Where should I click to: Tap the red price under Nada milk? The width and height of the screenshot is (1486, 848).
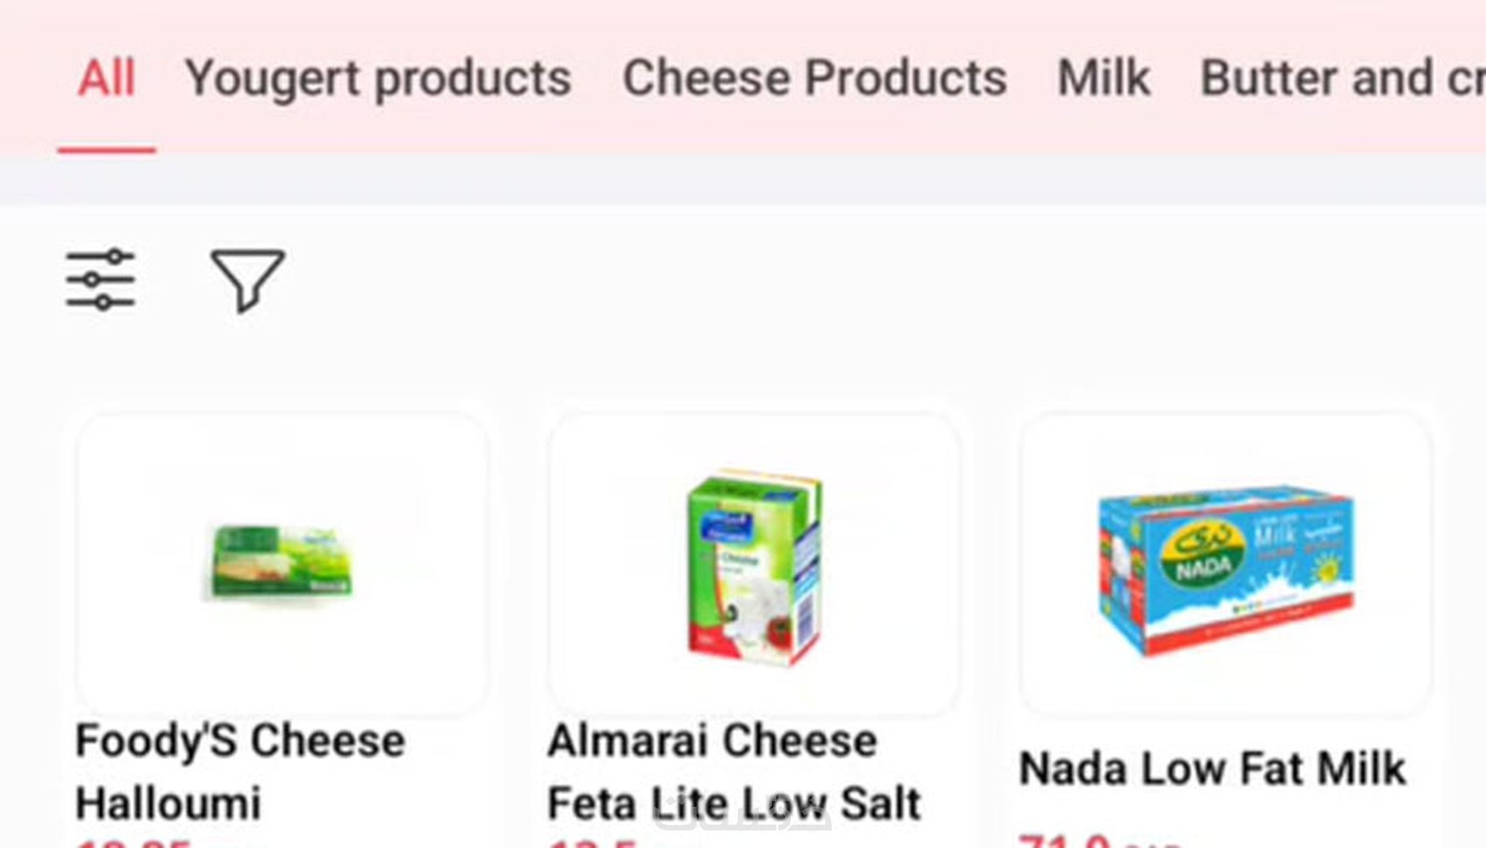click(x=1065, y=841)
